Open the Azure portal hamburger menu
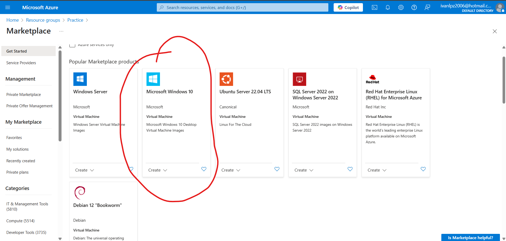The image size is (506, 241). pyautogui.click(x=8, y=7)
